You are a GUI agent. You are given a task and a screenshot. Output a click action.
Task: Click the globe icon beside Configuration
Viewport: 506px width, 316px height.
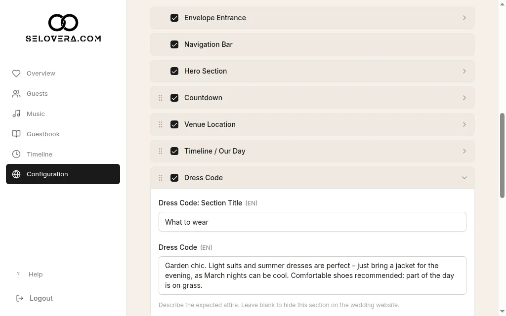[16, 174]
